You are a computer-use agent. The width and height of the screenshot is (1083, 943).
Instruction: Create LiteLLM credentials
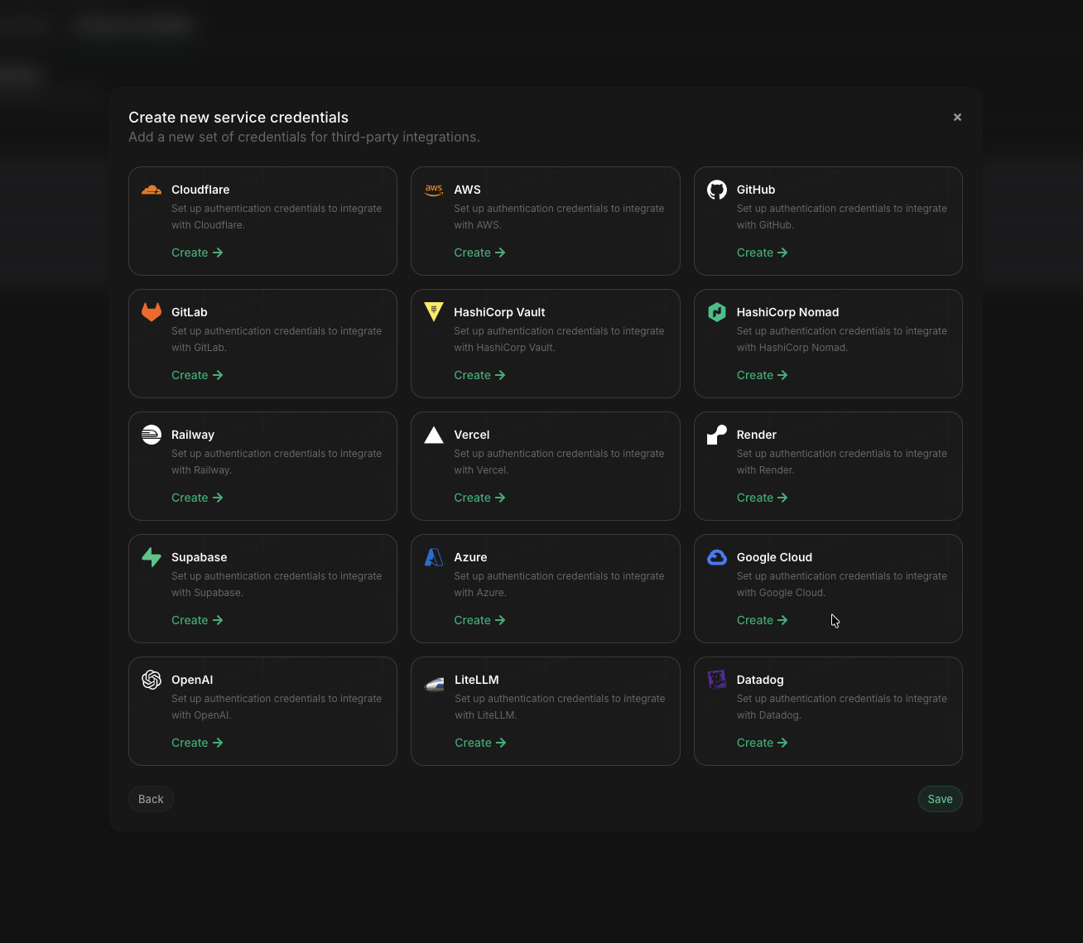(x=480, y=743)
